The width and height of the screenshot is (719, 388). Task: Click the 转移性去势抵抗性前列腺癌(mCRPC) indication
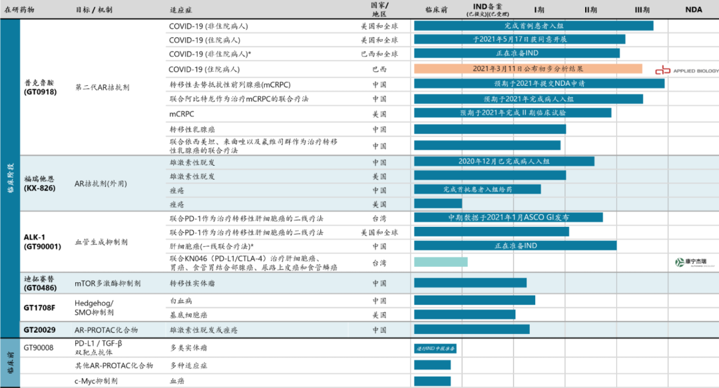point(230,85)
